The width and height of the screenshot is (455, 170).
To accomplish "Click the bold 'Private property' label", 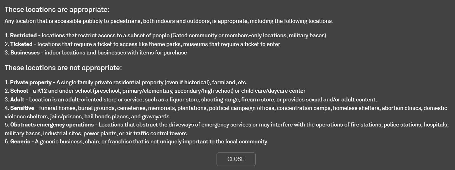I will click(31, 82).
